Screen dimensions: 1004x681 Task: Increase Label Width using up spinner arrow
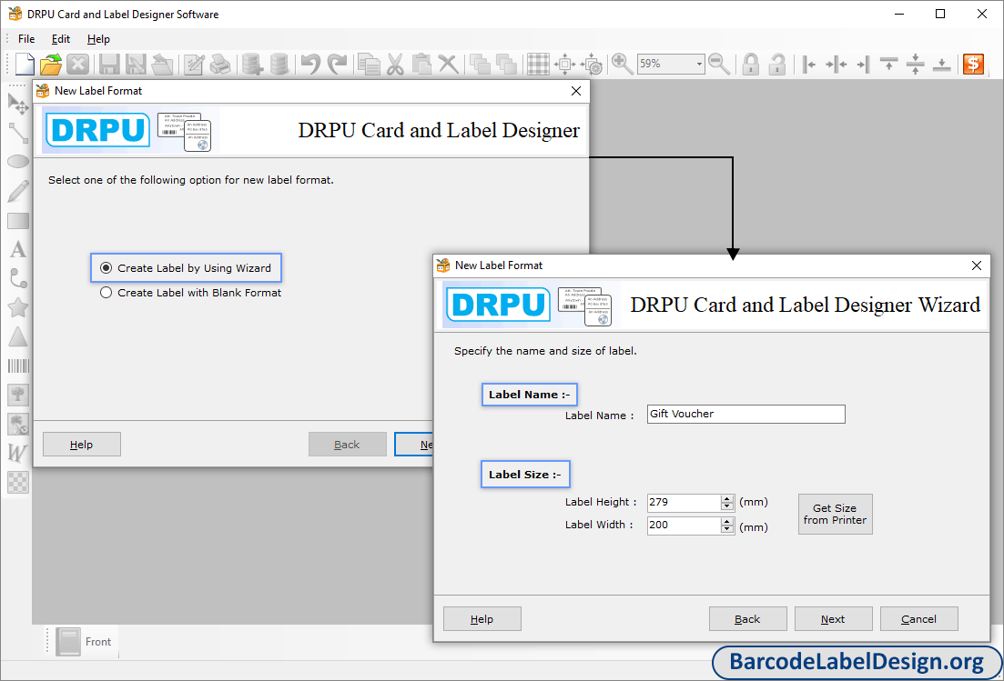tap(726, 522)
